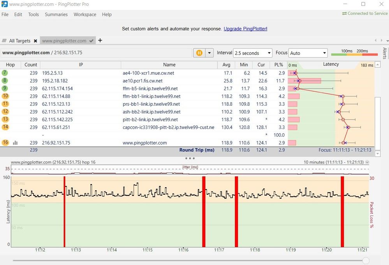Open the Alerts side panel

[x=385, y=53]
